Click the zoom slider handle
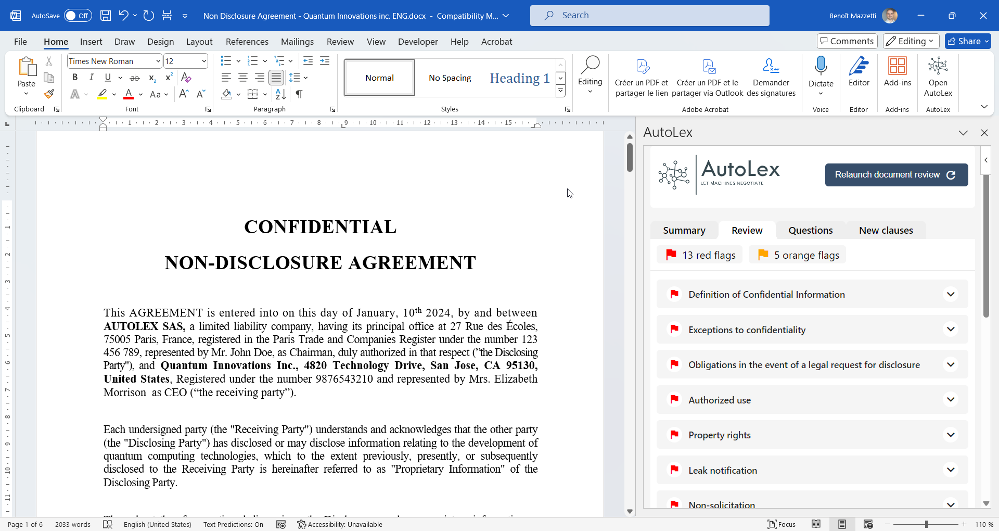This screenshot has width=999, height=531. (x=926, y=524)
